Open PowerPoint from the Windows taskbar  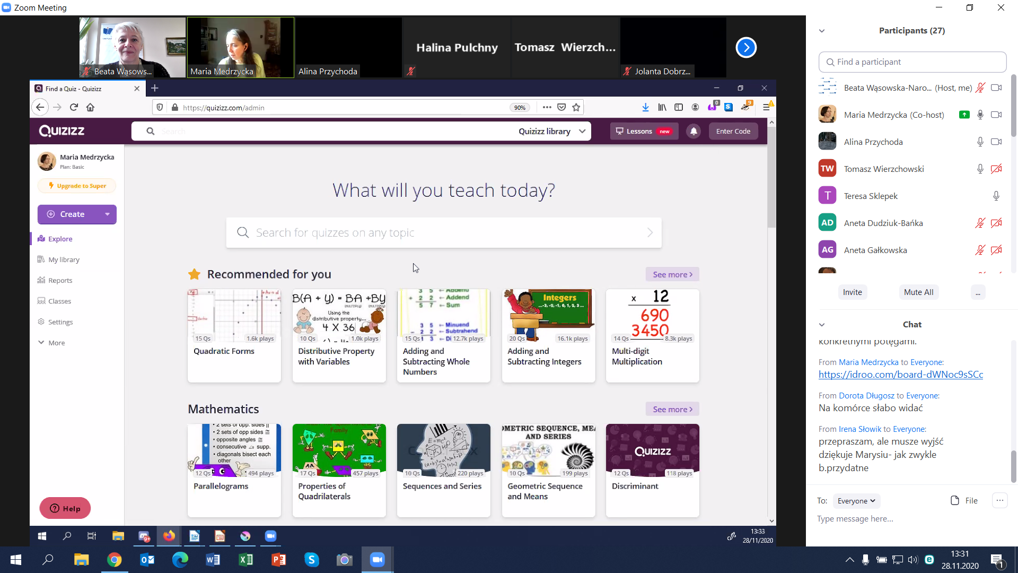pyautogui.click(x=279, y=559)
